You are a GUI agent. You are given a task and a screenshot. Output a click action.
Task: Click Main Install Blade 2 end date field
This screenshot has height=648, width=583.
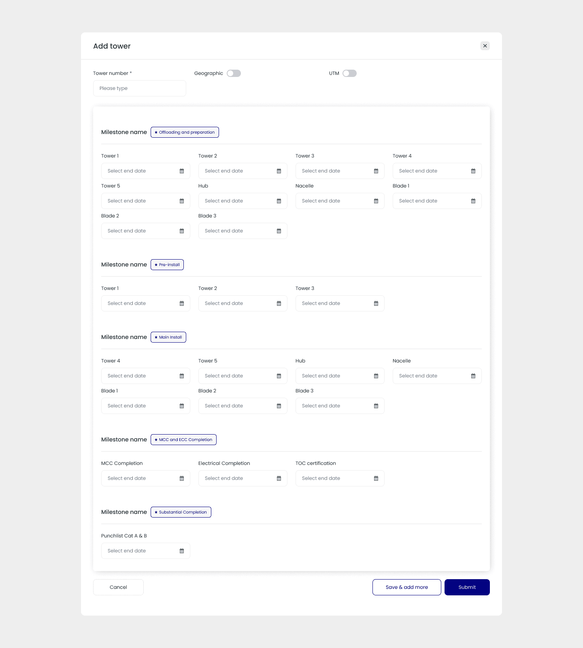click(243, 406)
